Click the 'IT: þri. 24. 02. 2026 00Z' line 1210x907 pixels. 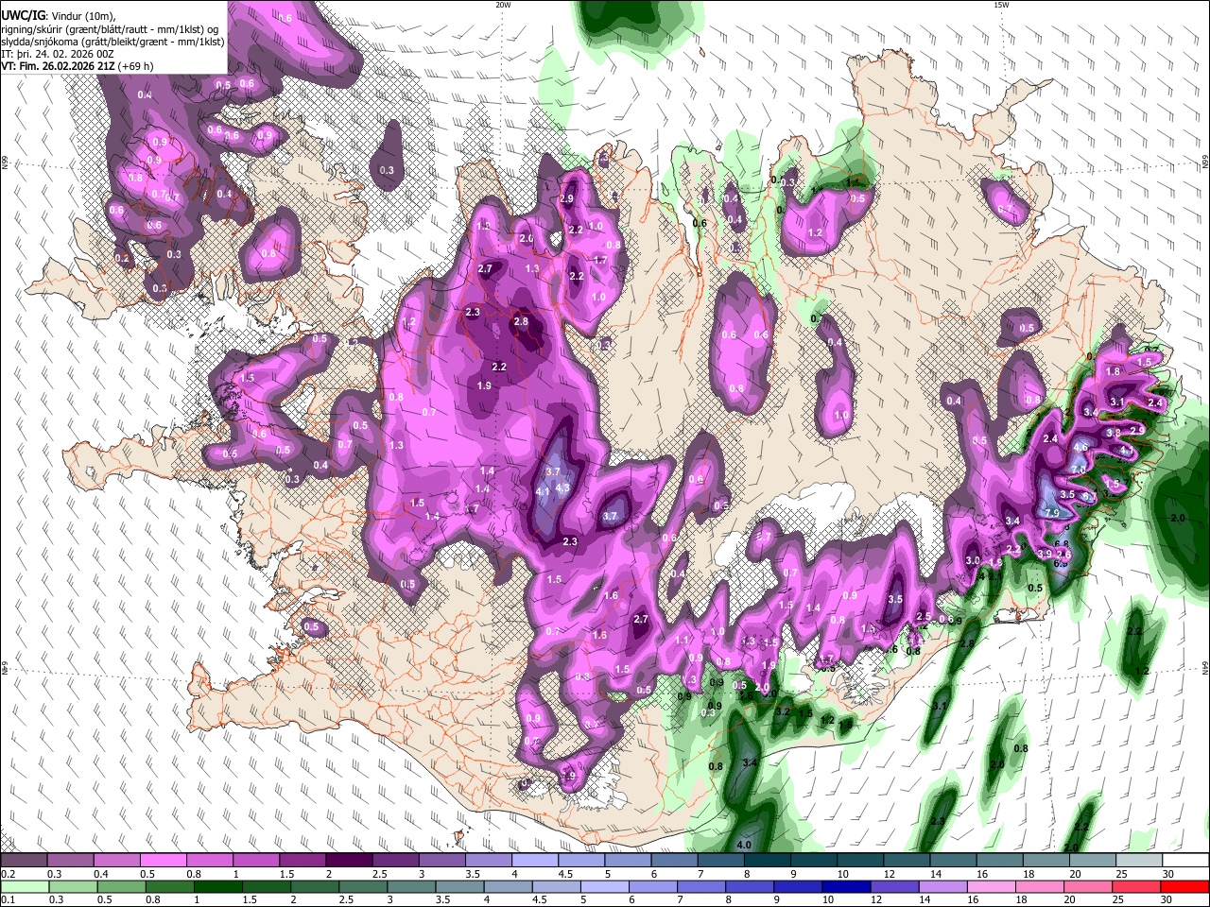[x=57, y=54]
